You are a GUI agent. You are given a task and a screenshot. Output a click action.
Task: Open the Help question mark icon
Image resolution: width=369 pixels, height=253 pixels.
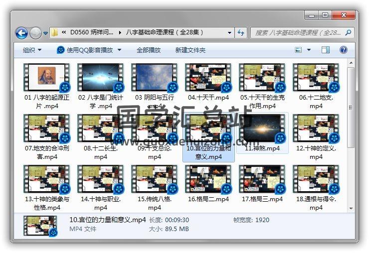[x=343, y=50]
